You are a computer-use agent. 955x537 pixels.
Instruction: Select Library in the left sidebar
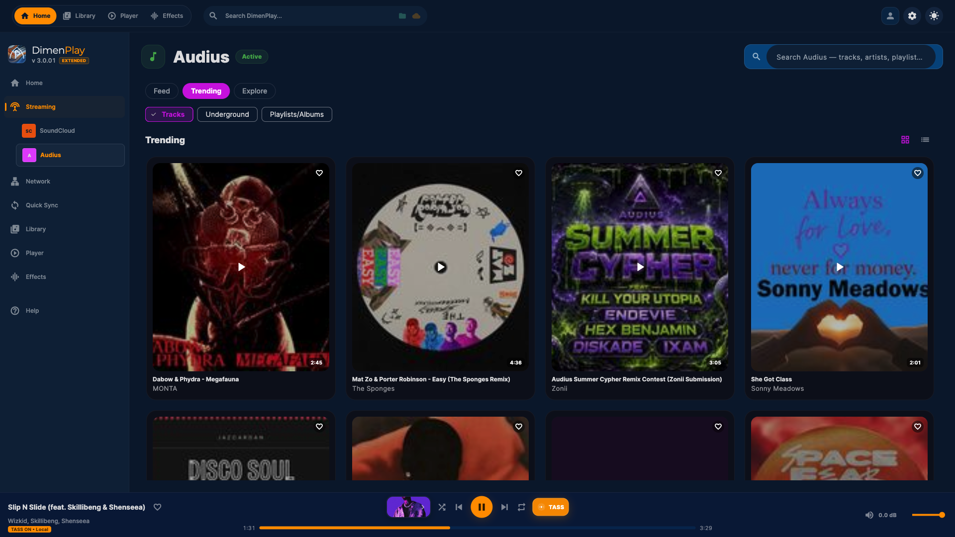(x=65, y=229)
